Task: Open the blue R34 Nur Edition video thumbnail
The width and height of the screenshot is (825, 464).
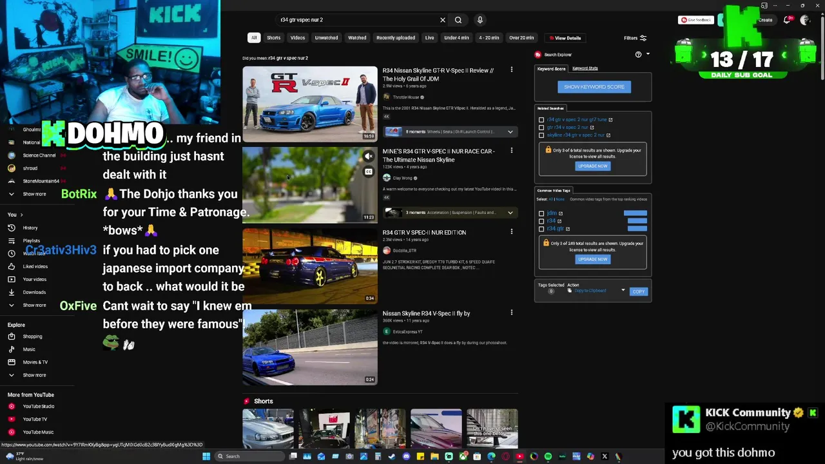Action: pos(310,266)
